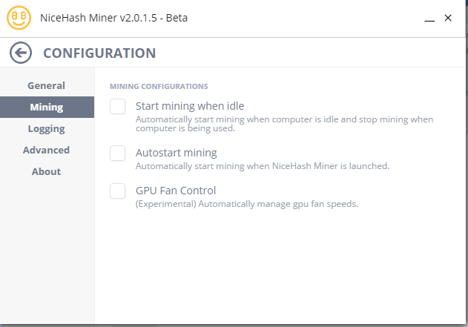Click the CONFIGURATION page heading
The height and width of the screenshot is (327, 468).
[99, 53]
